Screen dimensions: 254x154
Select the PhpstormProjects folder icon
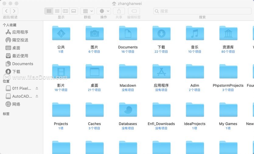coord(228,71)
